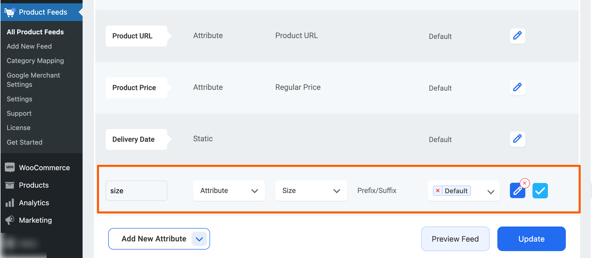Screen dimensions: 592x258
Task: Click blue pencil icon in size row
Action: coord(517,191)
